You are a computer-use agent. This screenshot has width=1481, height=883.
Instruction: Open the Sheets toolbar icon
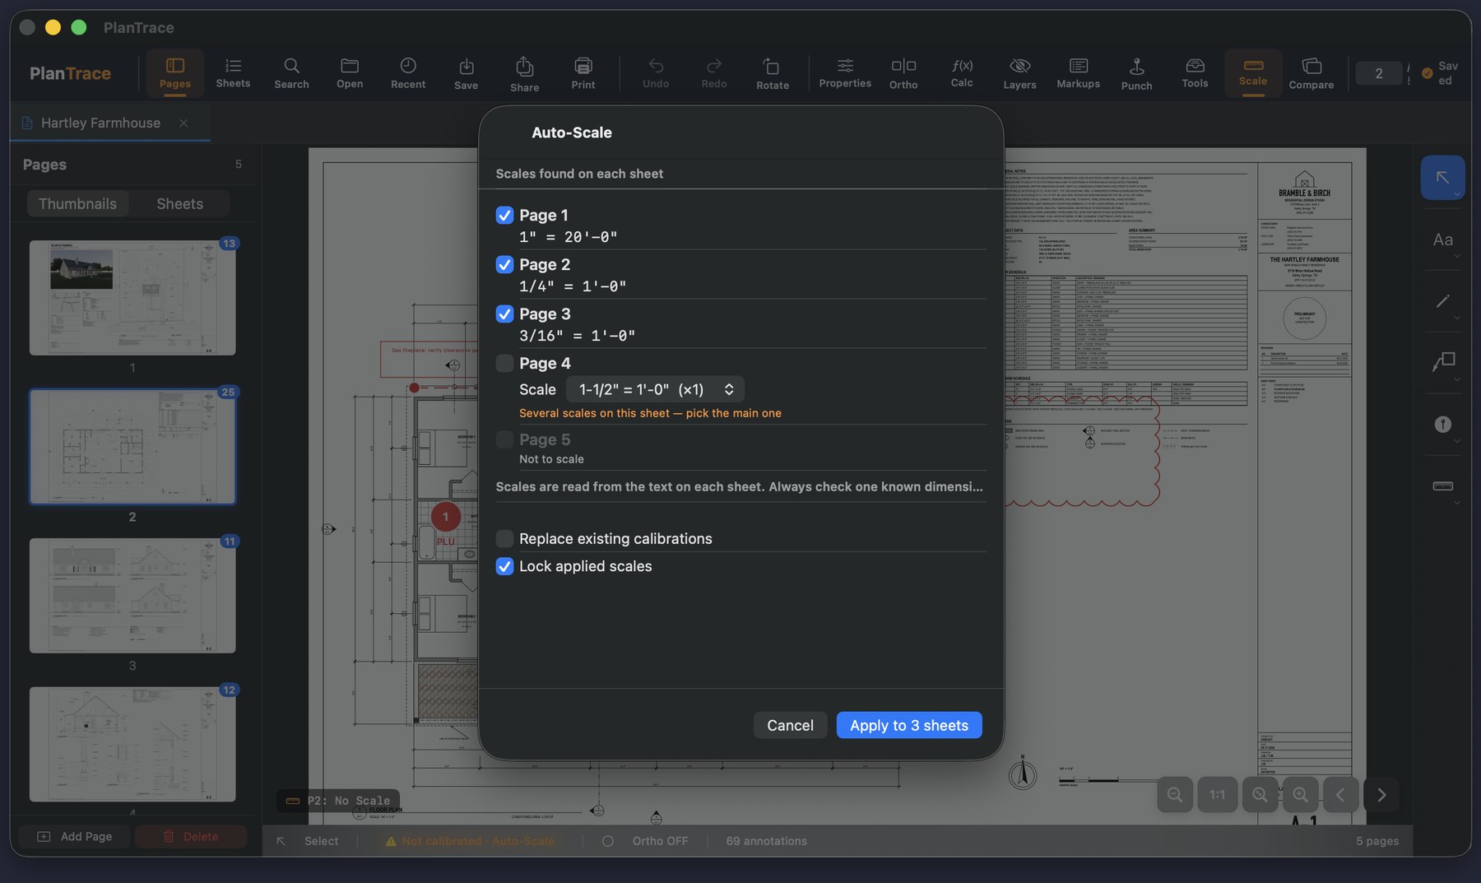point(233,72)
